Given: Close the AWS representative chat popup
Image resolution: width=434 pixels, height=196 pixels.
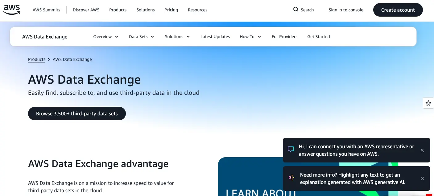Looking at the screenshot, I should pyautogui.click(x=422, y=150).
